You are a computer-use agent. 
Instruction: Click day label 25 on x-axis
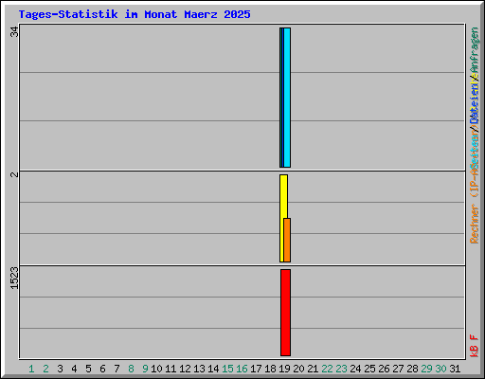click(369, 369)
